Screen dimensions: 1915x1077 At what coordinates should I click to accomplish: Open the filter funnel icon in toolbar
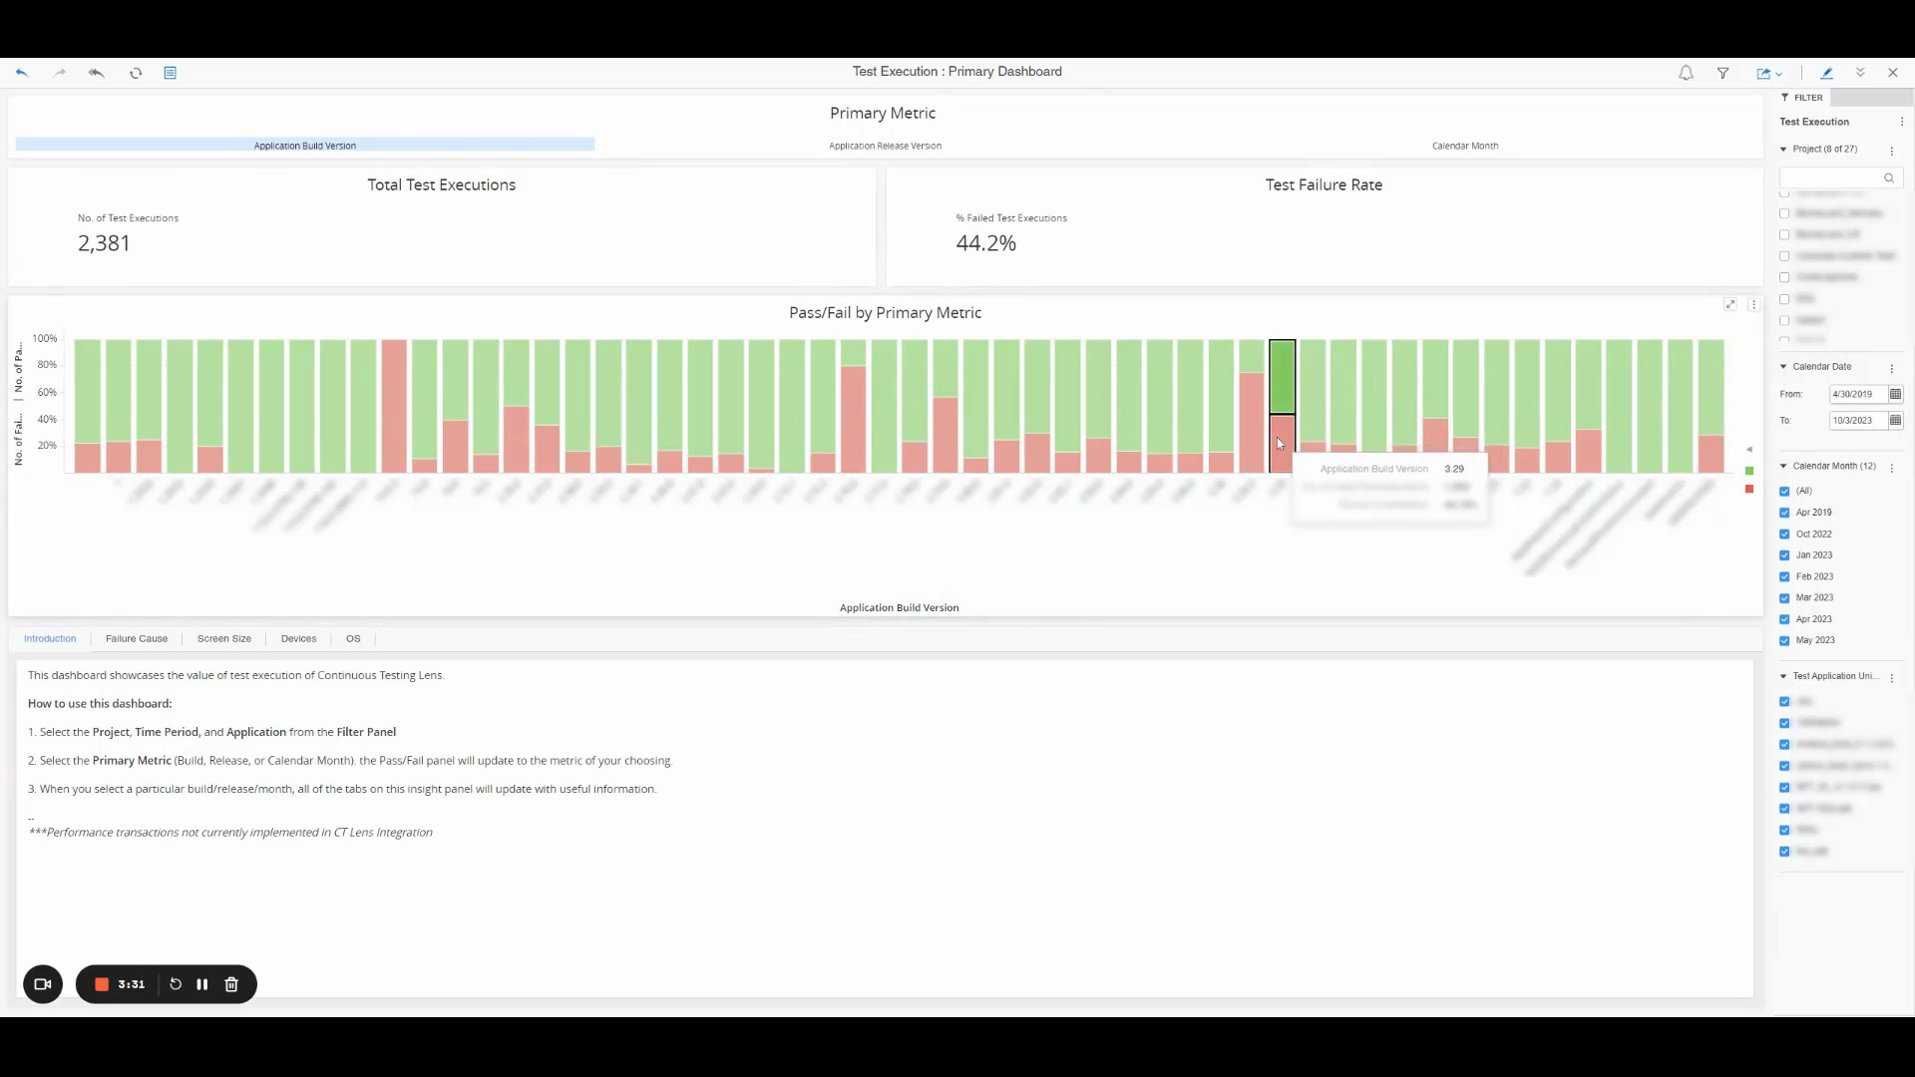1723,73
